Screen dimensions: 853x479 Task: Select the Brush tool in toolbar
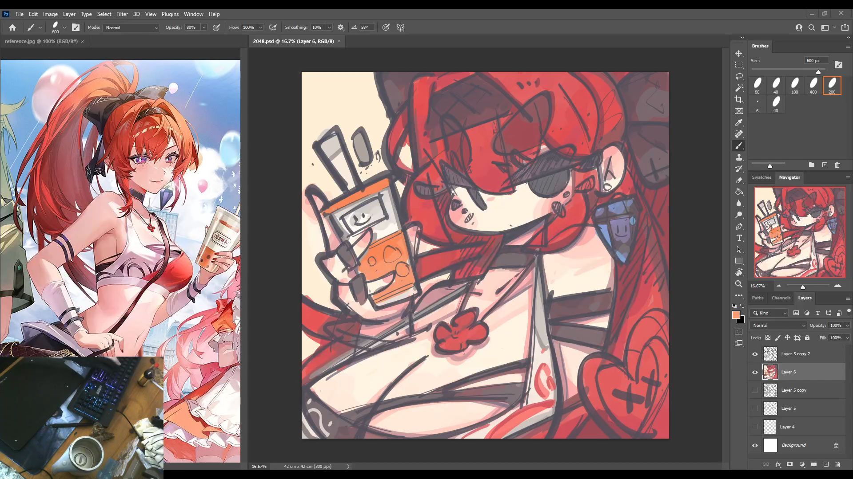coord(739,145)
